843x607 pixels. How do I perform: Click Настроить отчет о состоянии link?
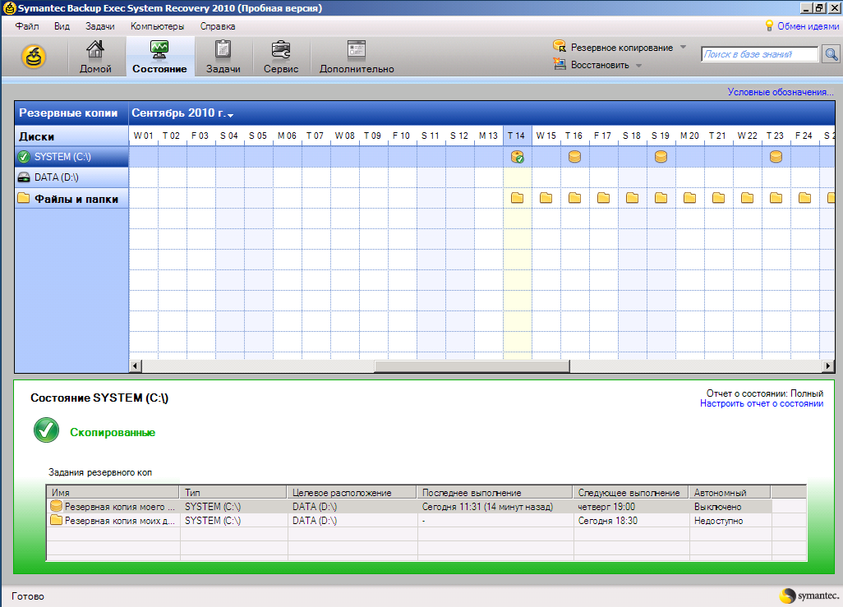point(761,403)
